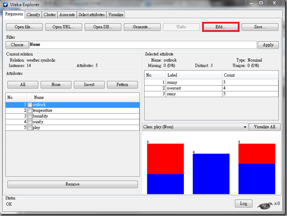The width and height of the screenshot is (287, 216).
Task: Select the outlook attribute row
Action: [73, 105]
